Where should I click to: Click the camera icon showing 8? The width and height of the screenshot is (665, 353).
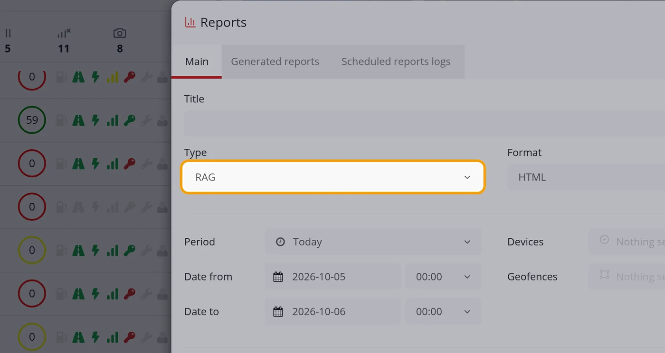click(x=120, y=33)
